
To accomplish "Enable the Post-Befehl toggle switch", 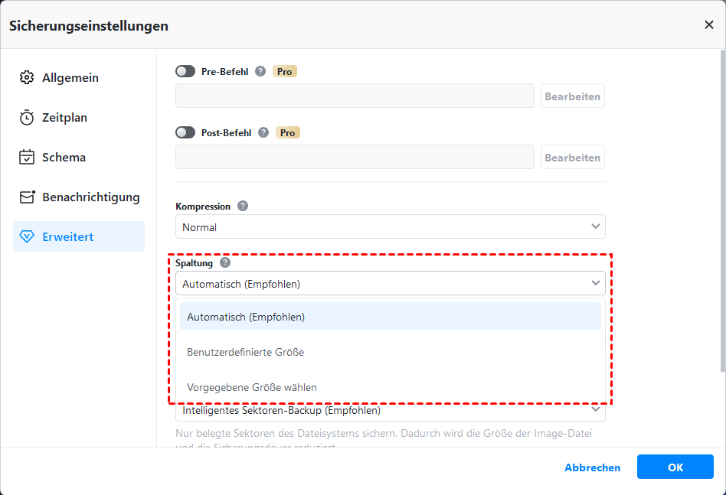I will (185, 132).
